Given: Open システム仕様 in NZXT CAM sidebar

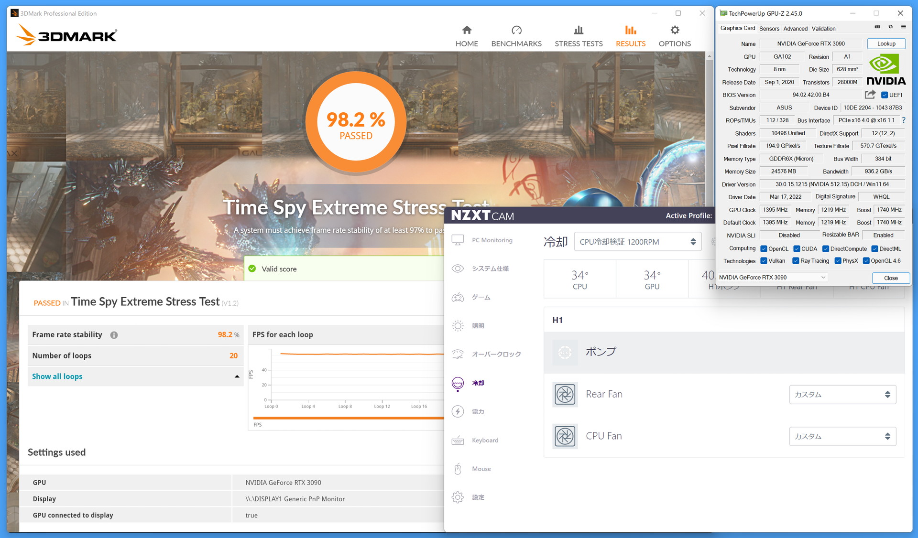Looking at the screenshot, I should tap(481, 269).
